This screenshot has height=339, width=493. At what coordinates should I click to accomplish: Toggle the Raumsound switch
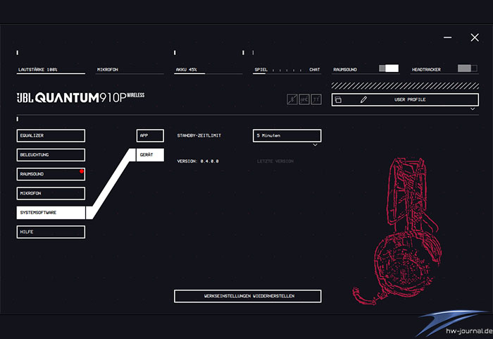[389, 68]
